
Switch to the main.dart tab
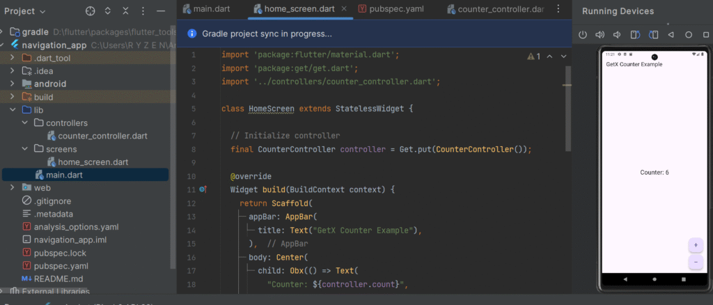tap(209, 9)
